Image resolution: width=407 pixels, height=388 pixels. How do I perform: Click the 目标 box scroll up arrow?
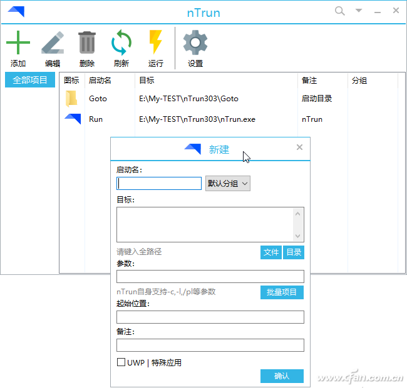pyautogui.click(x=297, y=214)
